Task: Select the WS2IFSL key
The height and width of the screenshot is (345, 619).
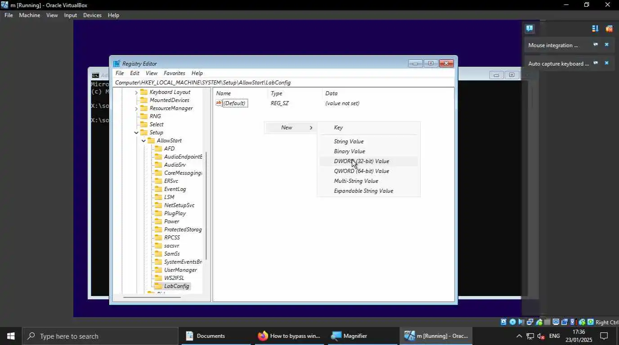Action: 174,278
